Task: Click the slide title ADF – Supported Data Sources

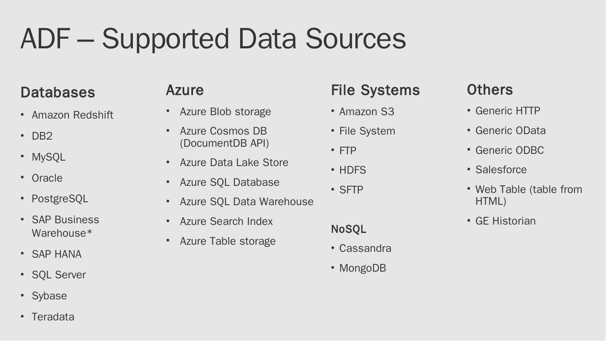Action: [213, 39]
